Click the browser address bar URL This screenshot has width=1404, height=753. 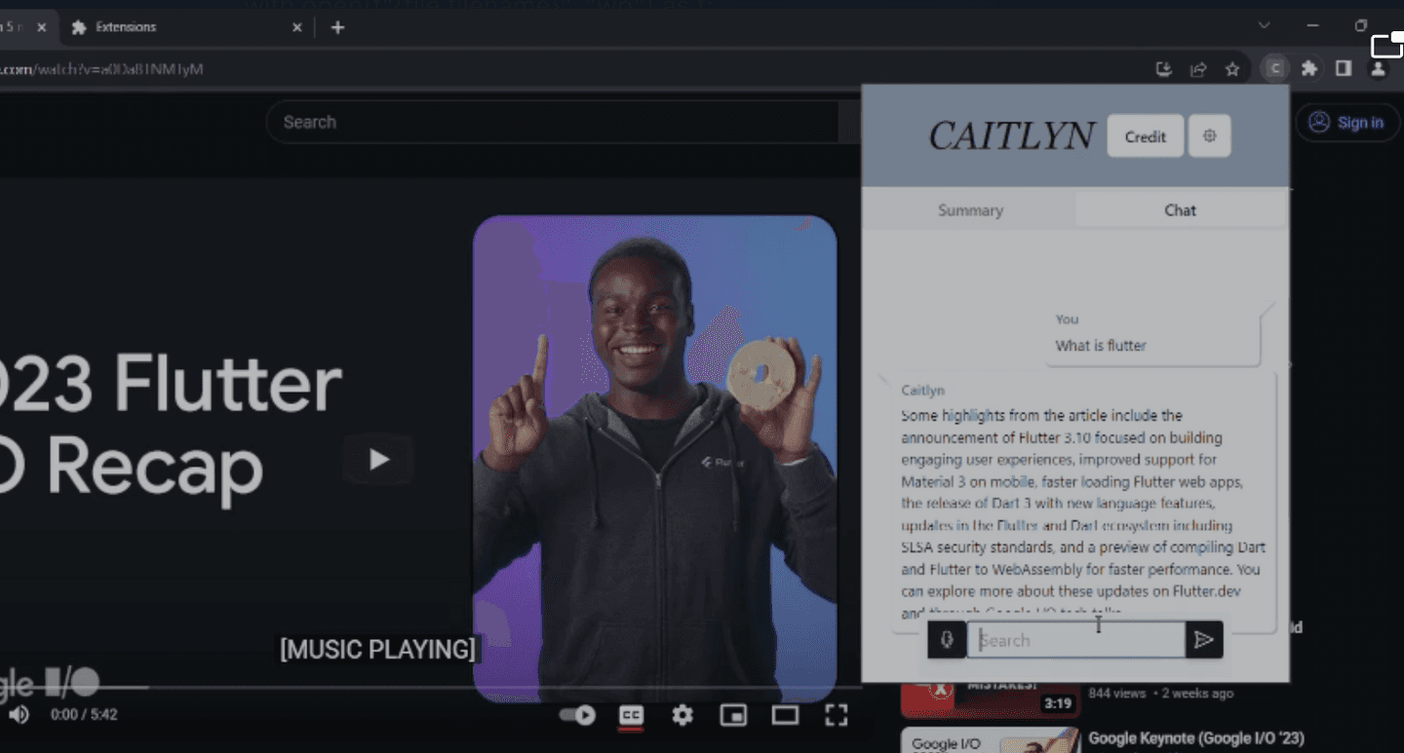tap(101, 69)
